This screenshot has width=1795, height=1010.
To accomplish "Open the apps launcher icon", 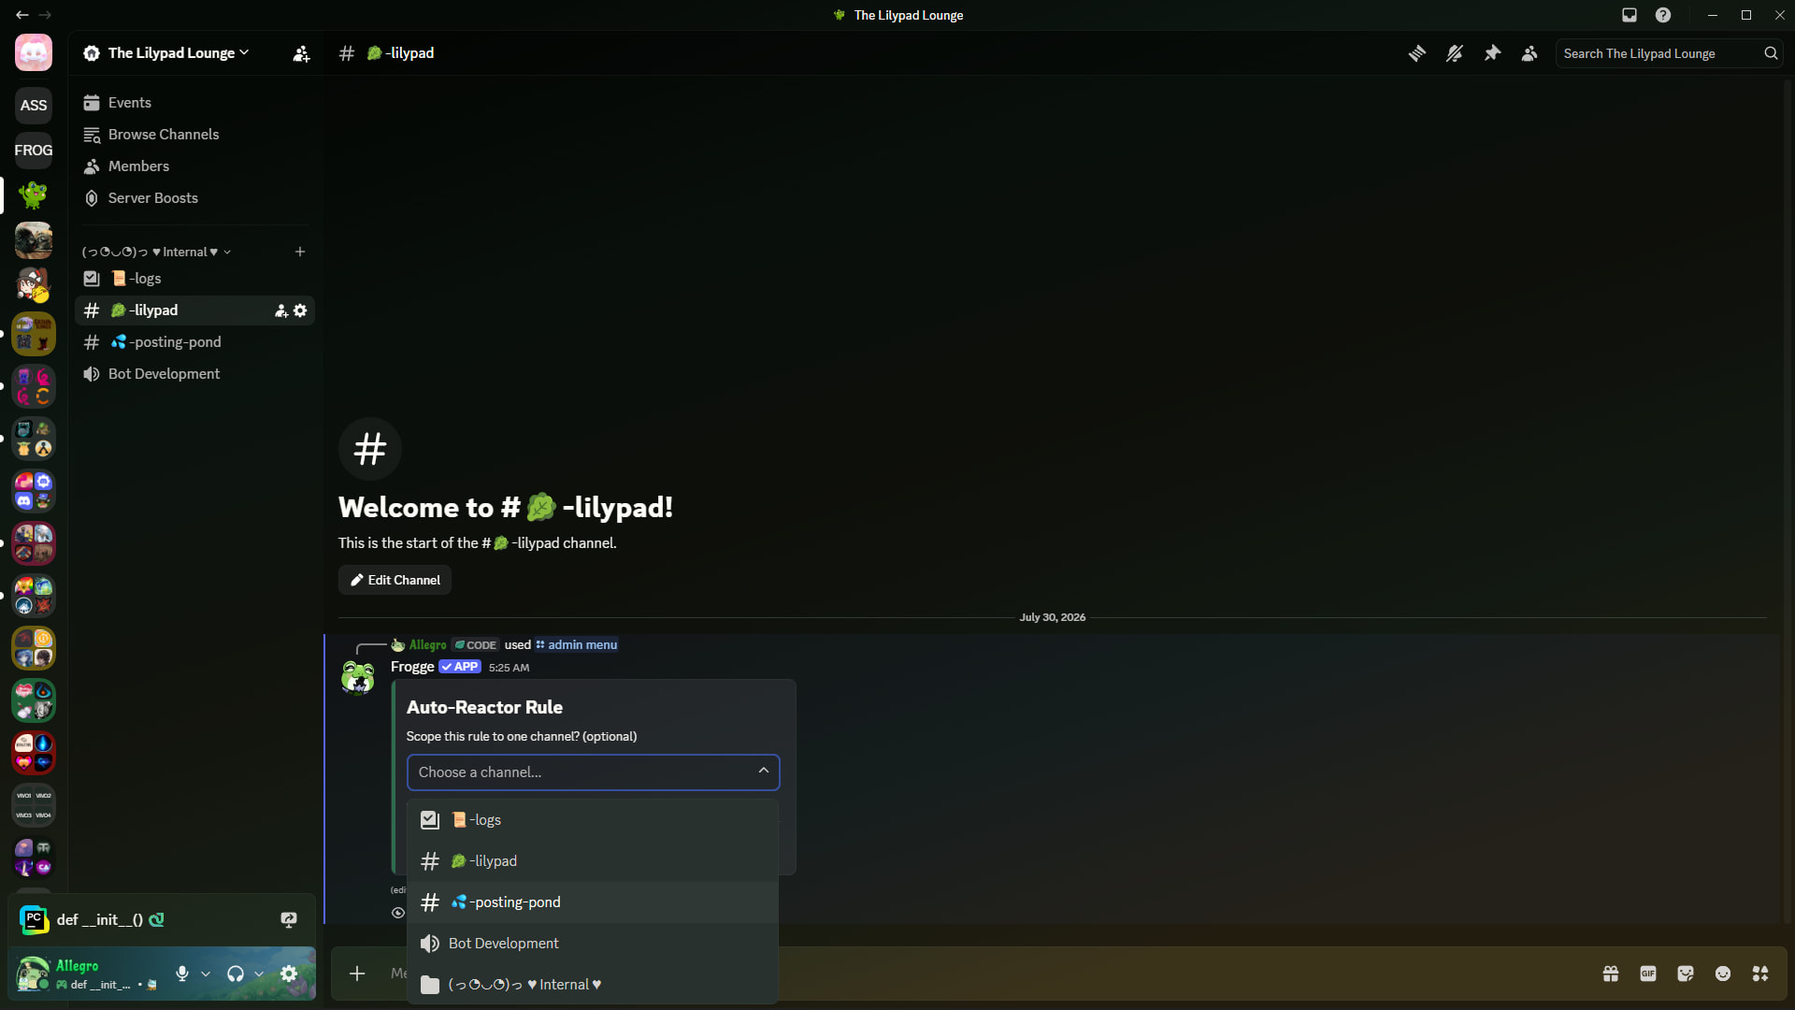I will click(1760, 974).
